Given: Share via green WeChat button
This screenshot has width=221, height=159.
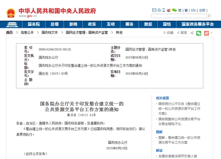Looking at the screenshot, I should [x=198, y=33].
